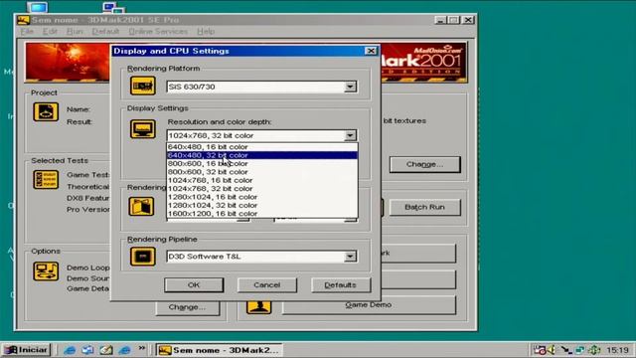Click the Selected Tests checklist icon
This screenshot has height=358, width=636.
coord(46,179)
